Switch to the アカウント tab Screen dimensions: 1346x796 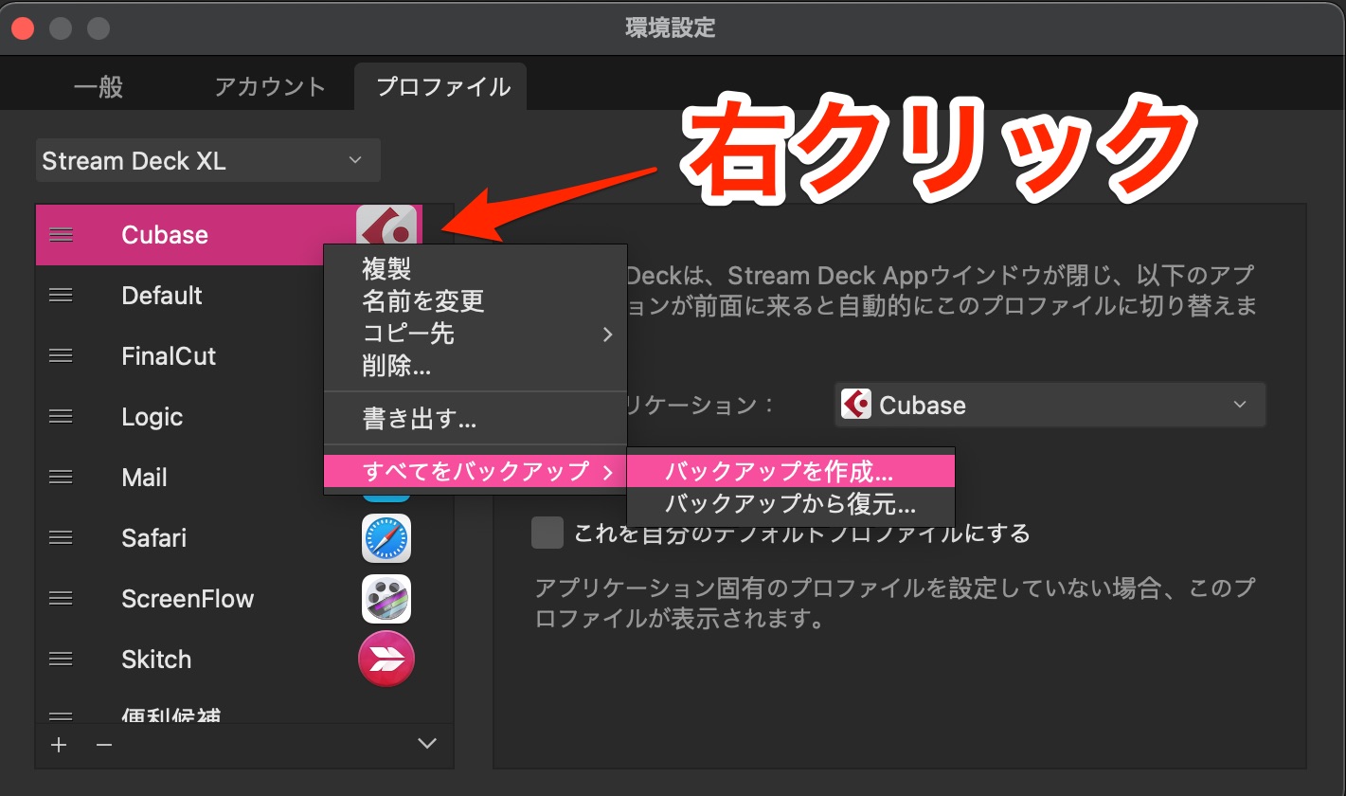[x=270, y=87]
